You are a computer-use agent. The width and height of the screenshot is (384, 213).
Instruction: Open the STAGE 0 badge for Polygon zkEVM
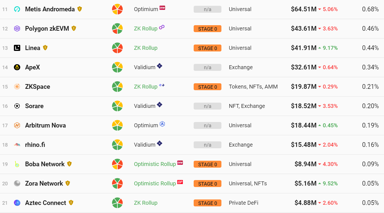(x=208, y=28)
